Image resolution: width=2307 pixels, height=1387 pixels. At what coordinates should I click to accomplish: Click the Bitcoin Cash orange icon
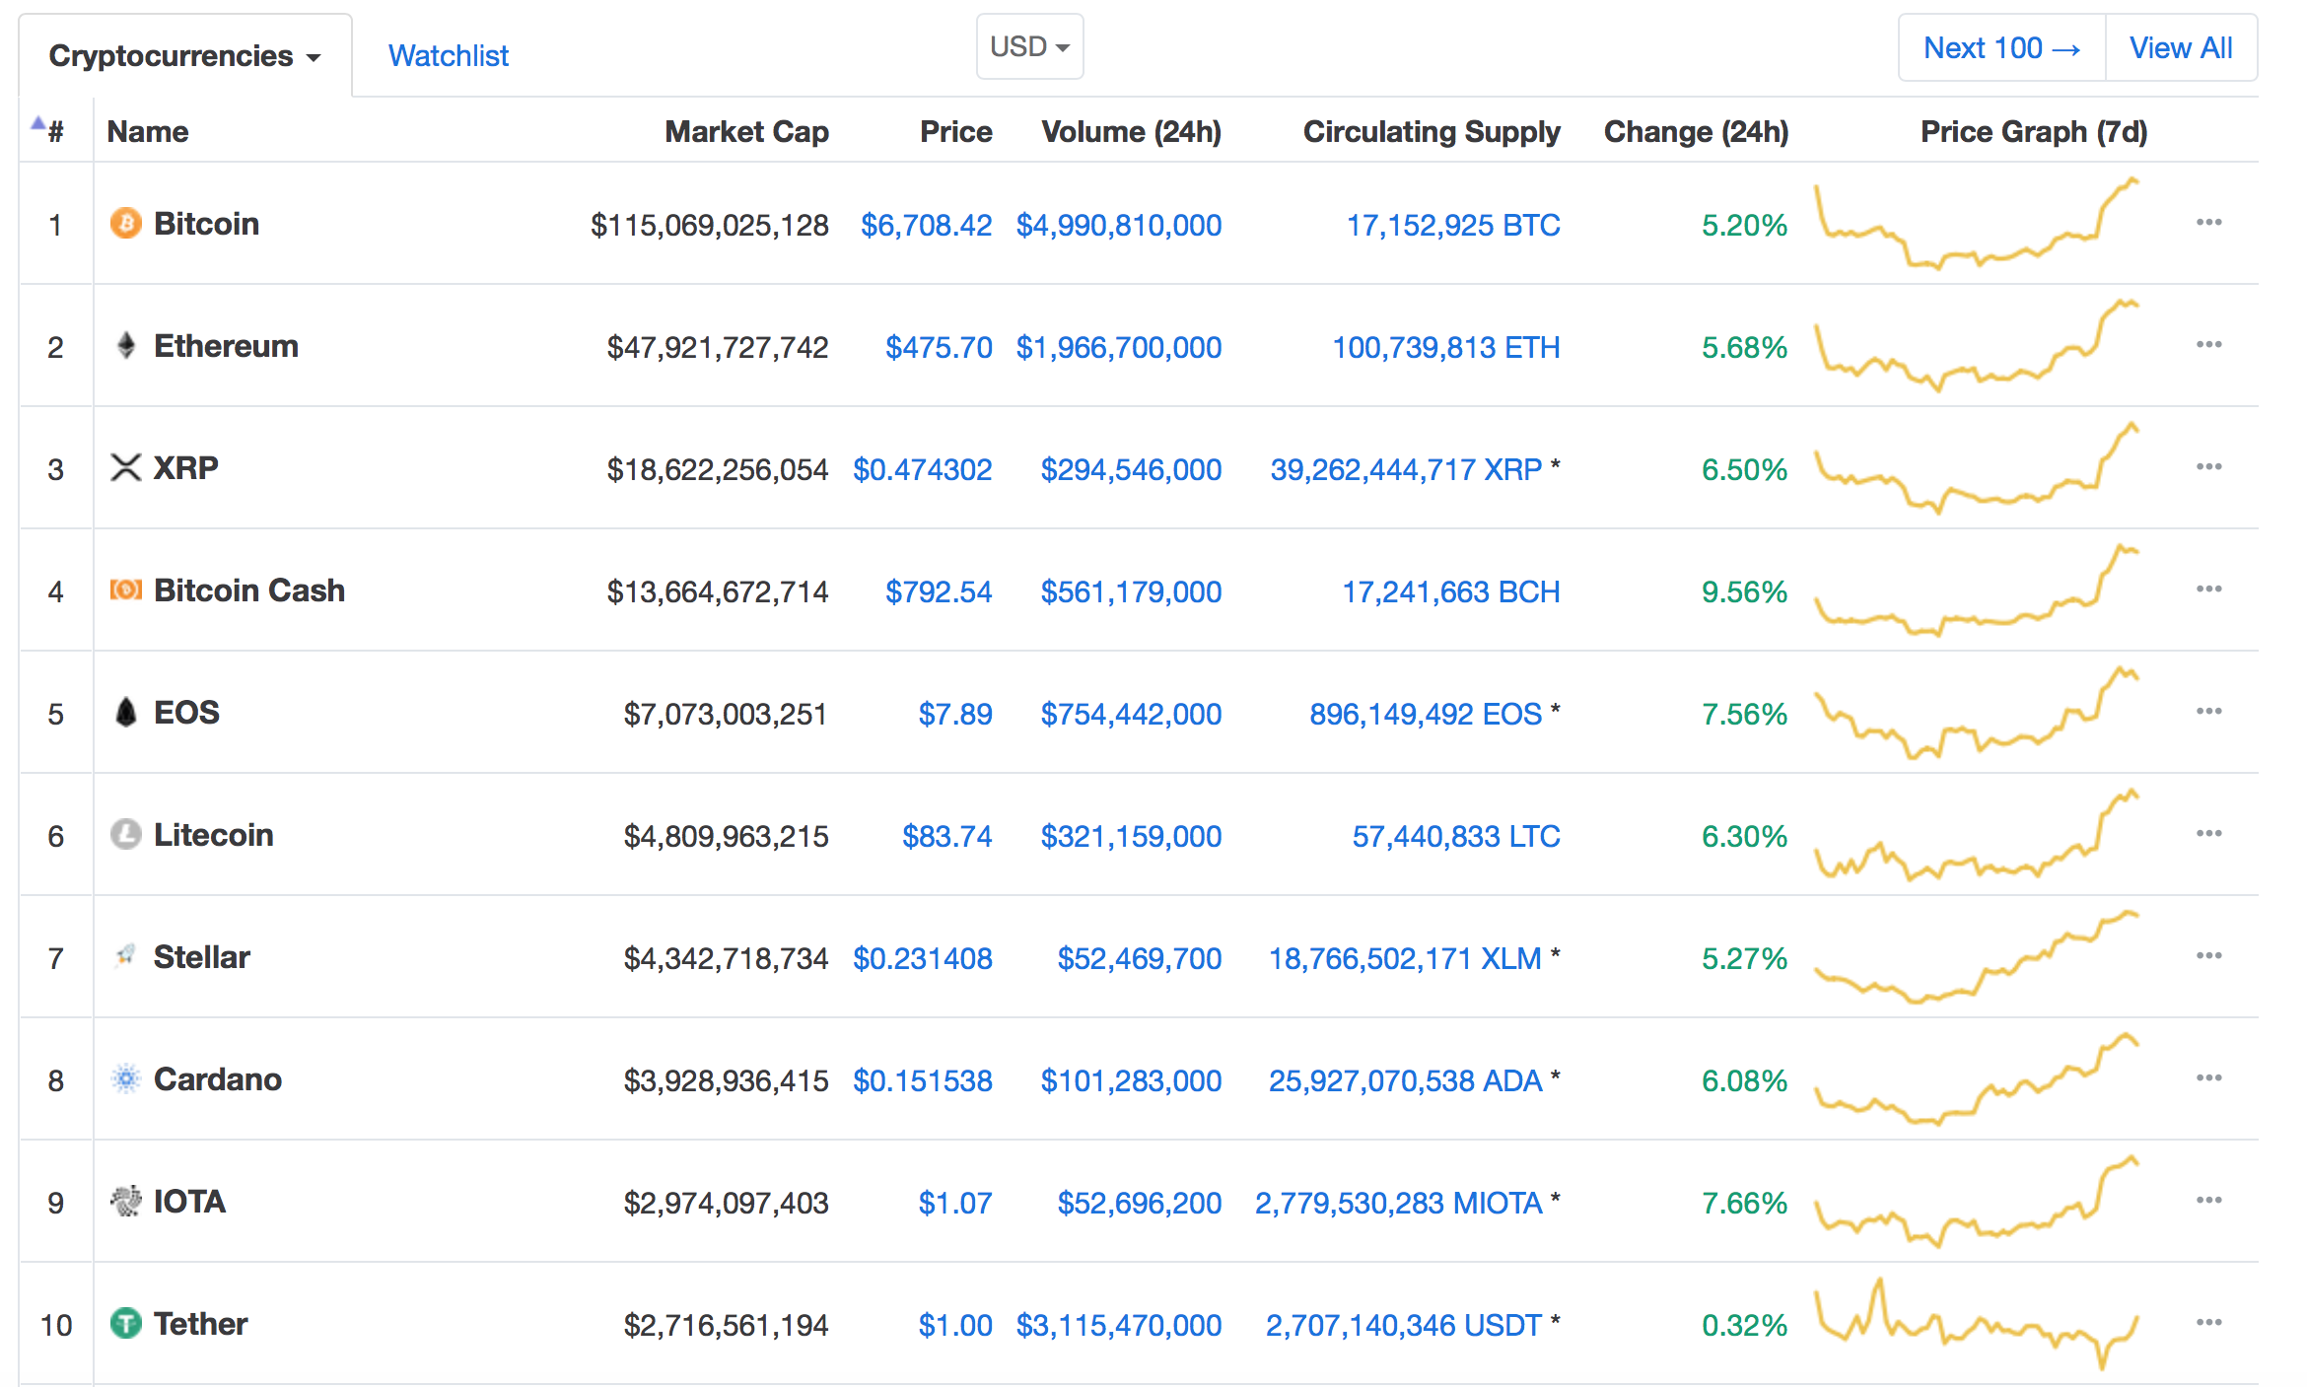125,589
